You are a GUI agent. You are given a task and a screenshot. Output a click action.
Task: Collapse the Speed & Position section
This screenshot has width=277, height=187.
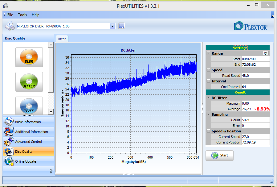(x=209, y=131)
